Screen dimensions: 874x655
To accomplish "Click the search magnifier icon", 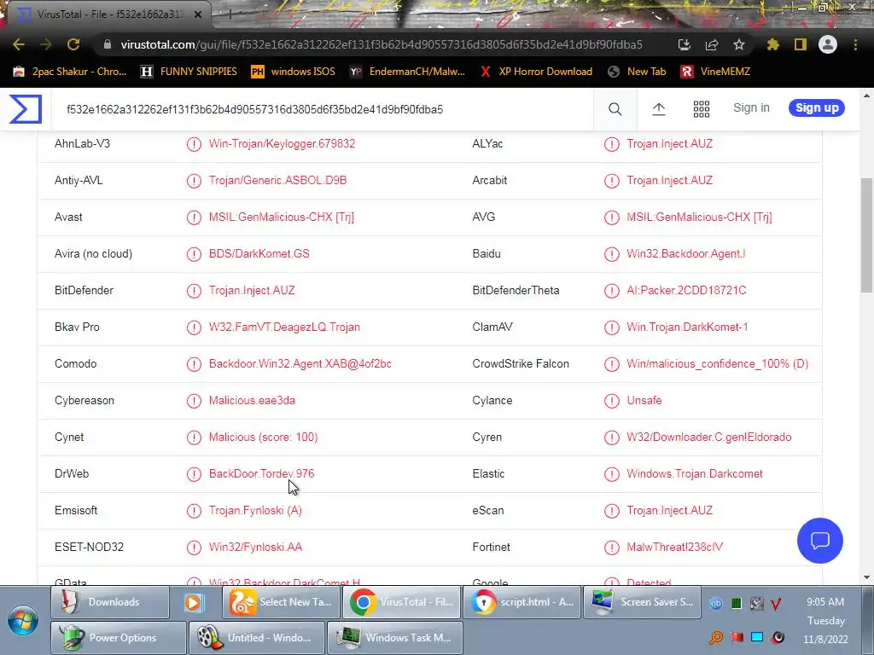I will (615, 109).
